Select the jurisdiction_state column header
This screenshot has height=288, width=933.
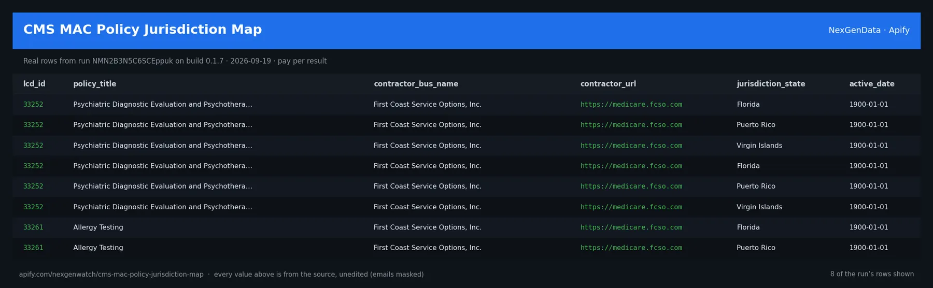pos(771,84)
